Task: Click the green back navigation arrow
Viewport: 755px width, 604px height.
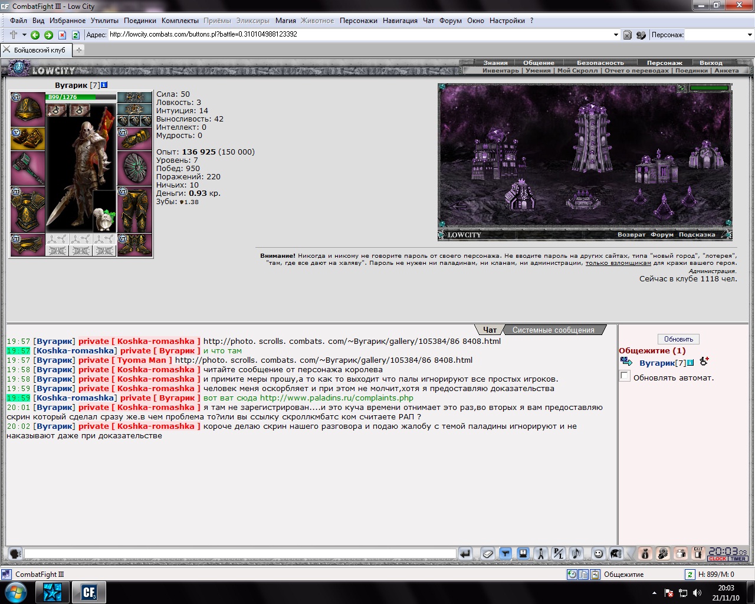Action: click(x=35, y=35)
